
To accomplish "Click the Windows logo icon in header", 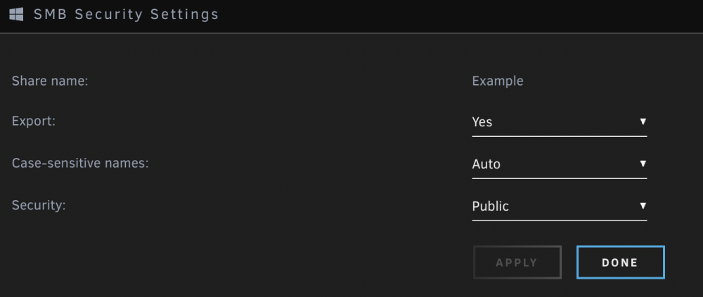I will [16, 14].
